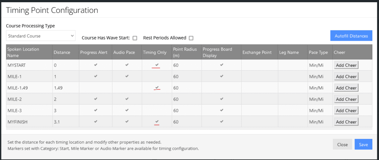This screenshot has width=379, height=160.
Task: Click the Autofill Distances button
Action: pyautogui.click(x=351, y=36)
